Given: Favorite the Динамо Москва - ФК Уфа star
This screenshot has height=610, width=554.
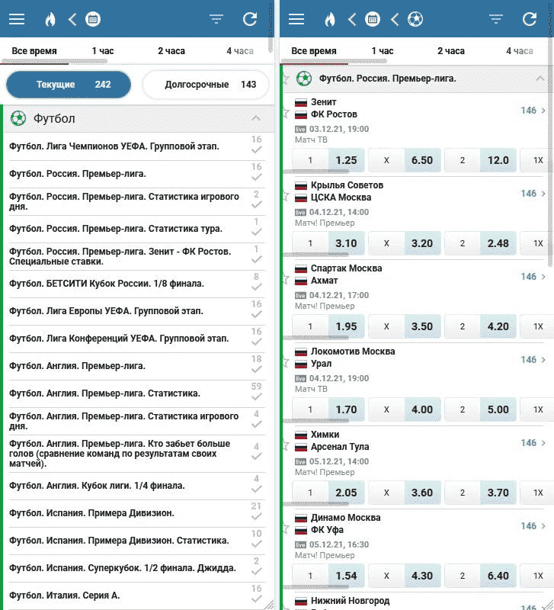Looking at the screenshot, I should click(x=286, y=528).
